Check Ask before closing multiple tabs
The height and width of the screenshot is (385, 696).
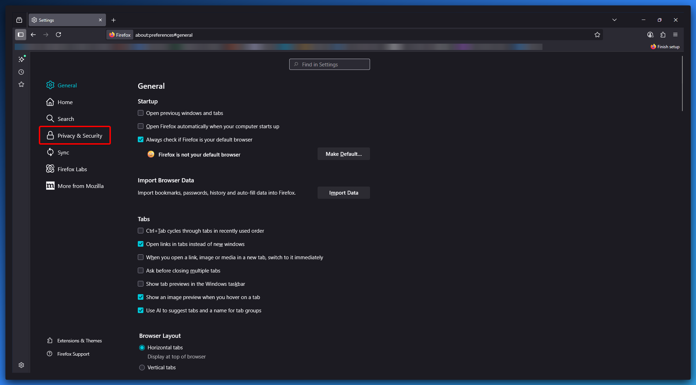tap(141, 271)
